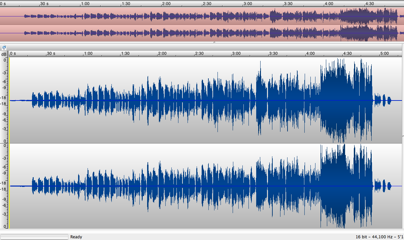Image resolution: width=404 pixels, height=240 pixels.
Task: Click the dB scale header label
Action: (4, 54)
